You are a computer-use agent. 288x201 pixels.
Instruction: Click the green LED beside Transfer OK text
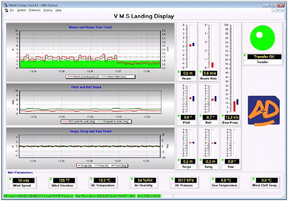[x=245, y=55]
